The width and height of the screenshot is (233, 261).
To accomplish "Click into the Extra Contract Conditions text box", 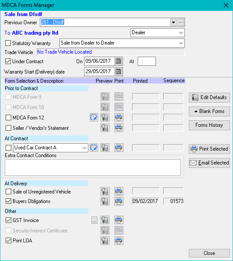I will (x=93, y=168).
